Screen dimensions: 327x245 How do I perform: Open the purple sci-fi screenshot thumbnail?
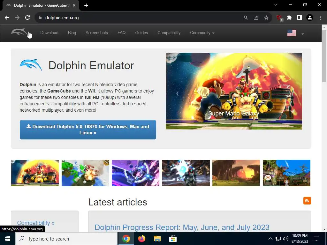pyautogui.click(x=135, y=173)
